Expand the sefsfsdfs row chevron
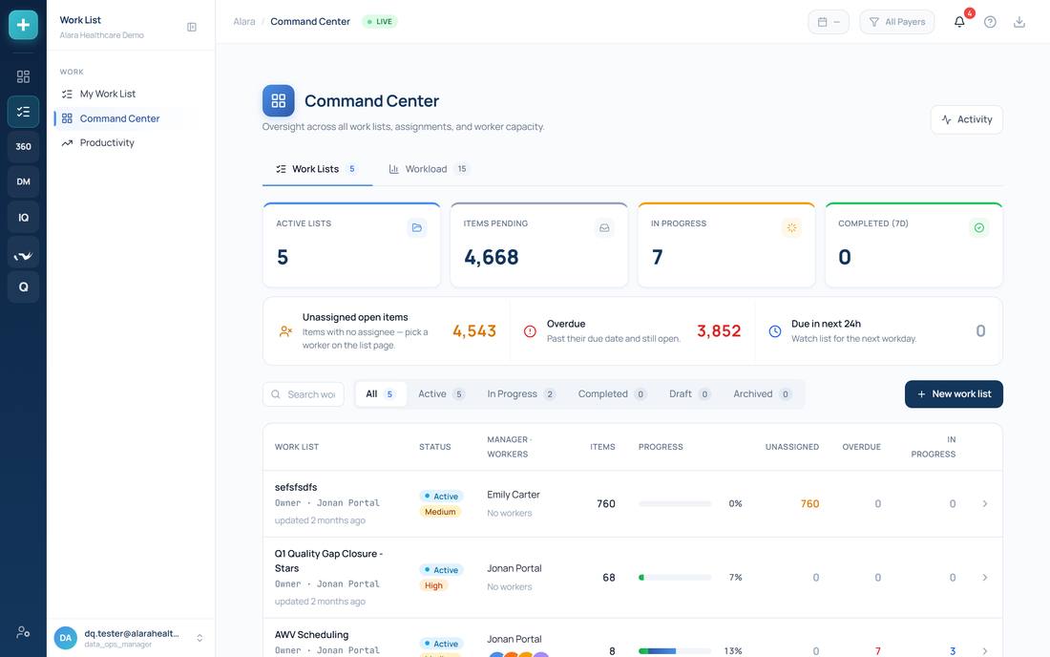 coord(984,503)
